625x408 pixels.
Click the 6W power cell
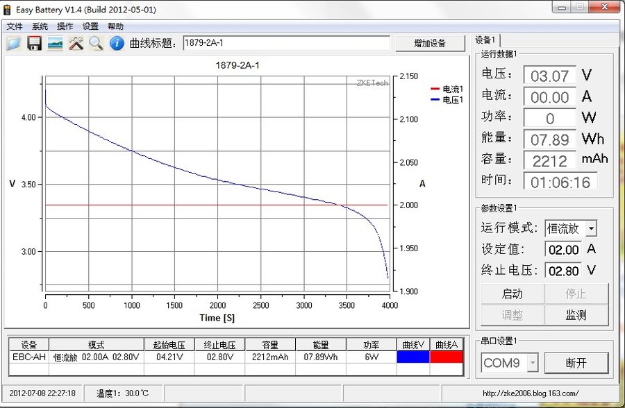pyautogui.click(x=372, y=357)
